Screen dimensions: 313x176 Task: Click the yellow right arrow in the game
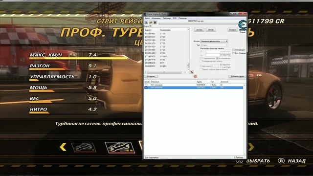click(x=251, y=147)
